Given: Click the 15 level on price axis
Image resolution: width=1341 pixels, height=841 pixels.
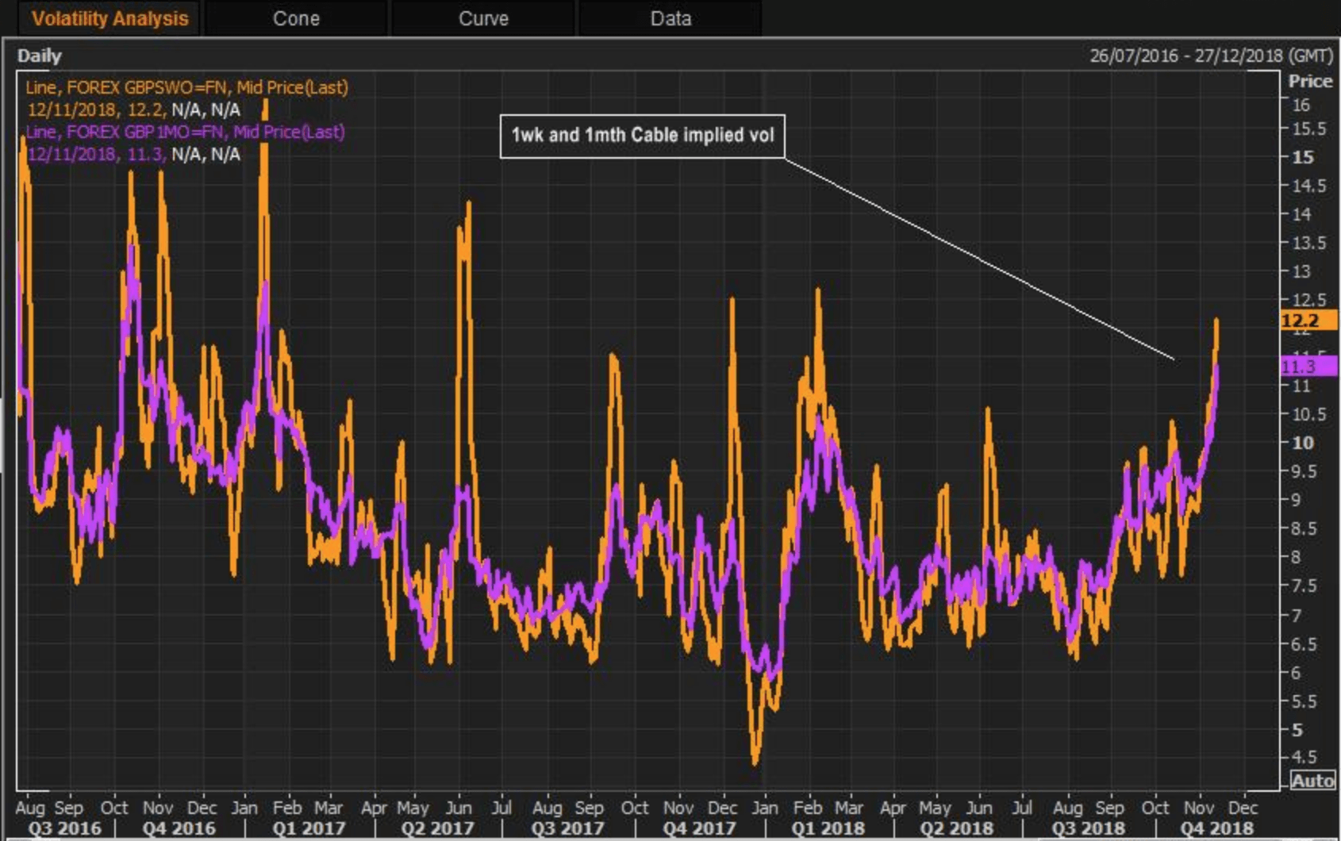Looking at the screenshot, I should point(1302,157).
